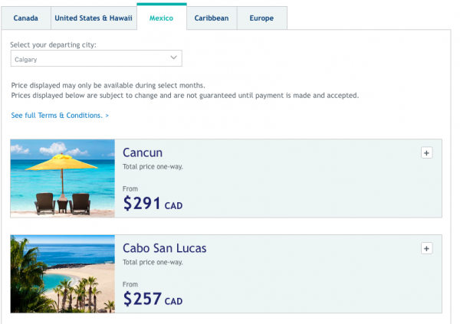
Task: Click the arrow after Terms & Conditions
Action: point(107,116)
